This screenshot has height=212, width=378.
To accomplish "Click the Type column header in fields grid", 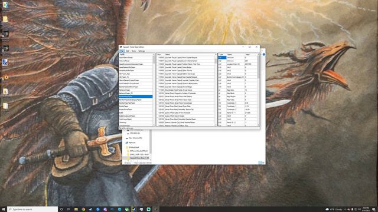I will pyautogui.click(x=222, y=55).
